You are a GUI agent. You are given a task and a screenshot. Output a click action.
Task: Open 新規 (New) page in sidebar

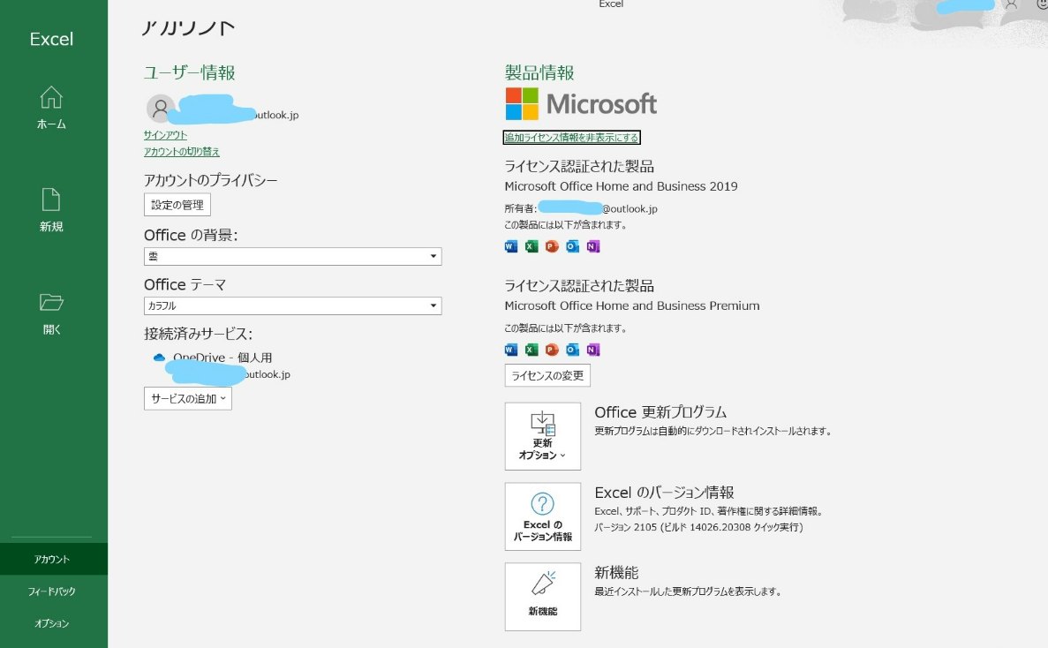pos(51,210)
